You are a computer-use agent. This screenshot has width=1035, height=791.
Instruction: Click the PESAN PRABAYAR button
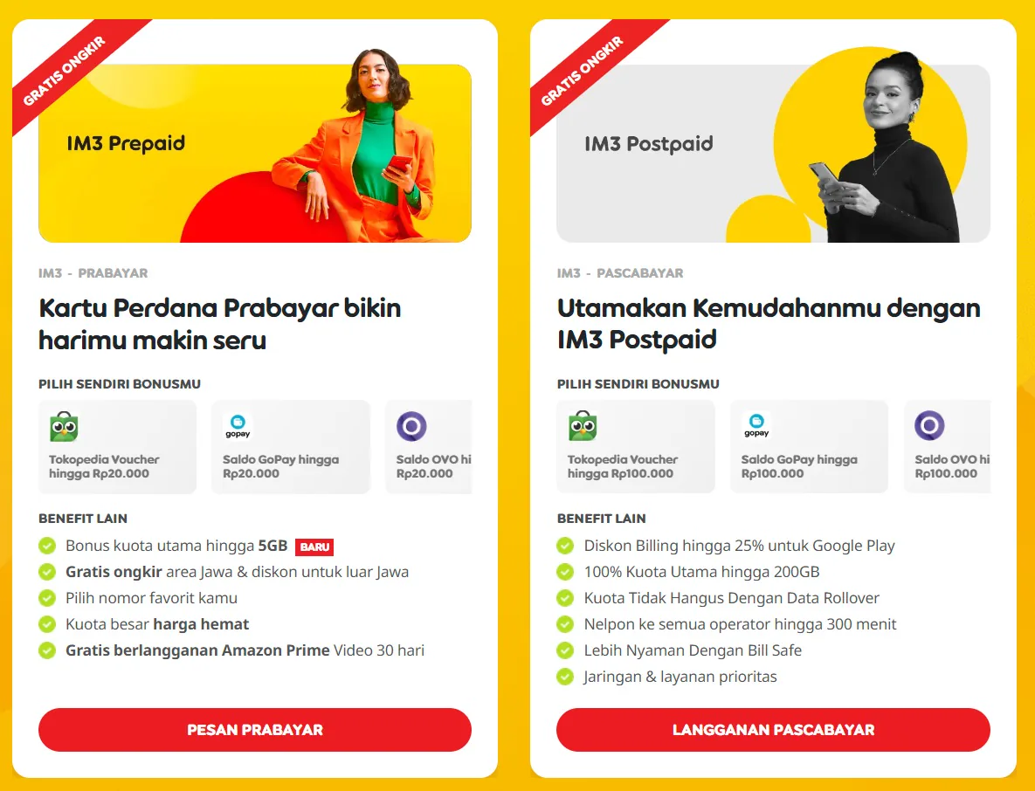click(x=255, y=730)
